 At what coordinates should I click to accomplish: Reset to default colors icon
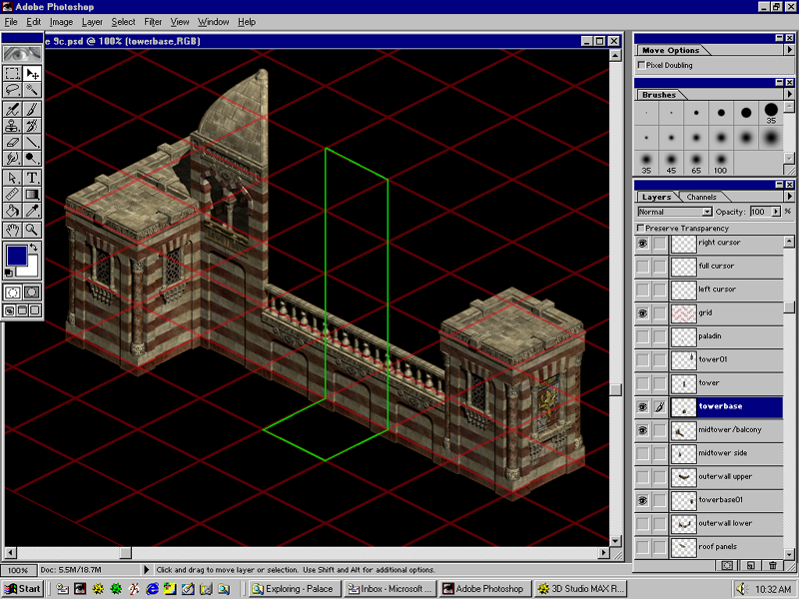[x=9, y=273]
